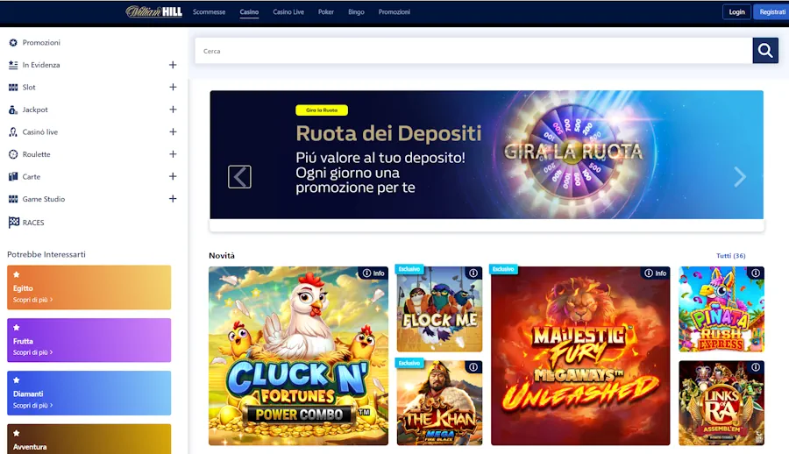
Task: Click the Jackpot money bag icon
Action: click(x=13, y=110)
